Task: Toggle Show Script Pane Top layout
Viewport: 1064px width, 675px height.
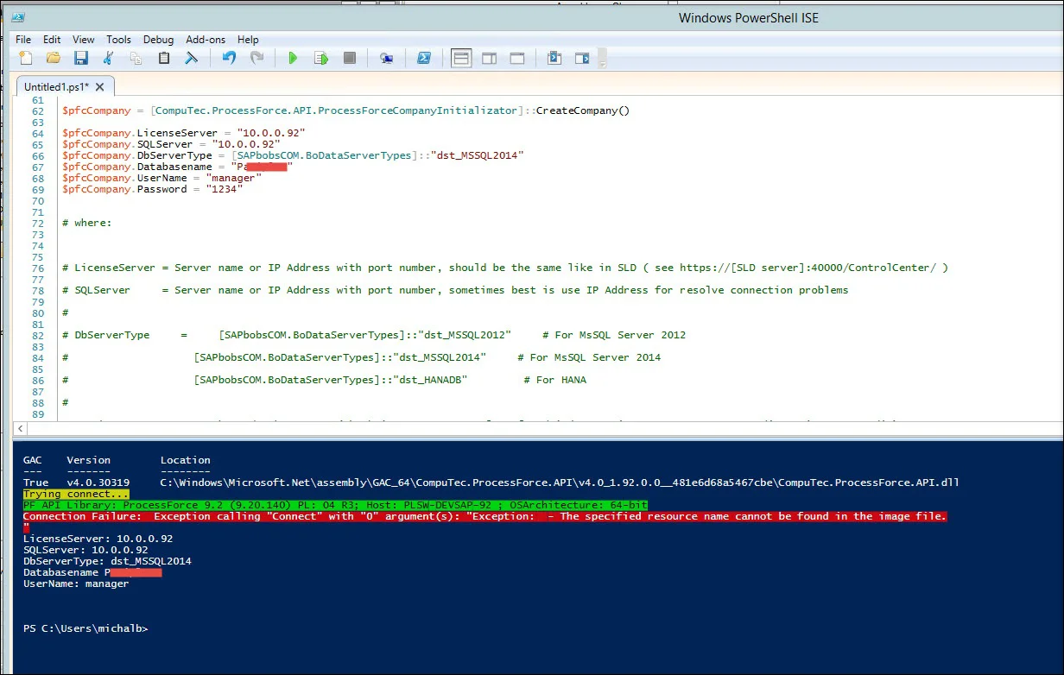Action: click(462, 59)
